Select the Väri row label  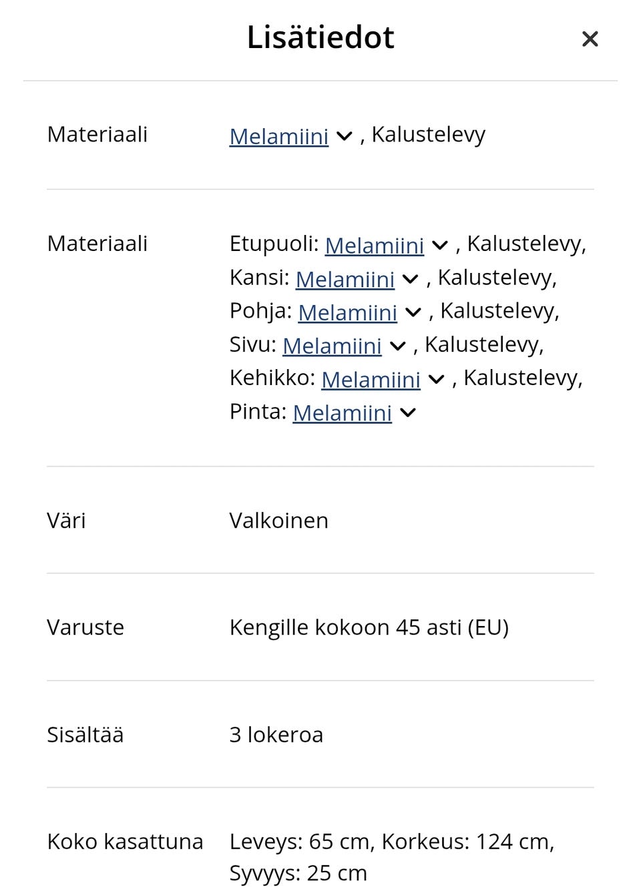tap(65, 521)
